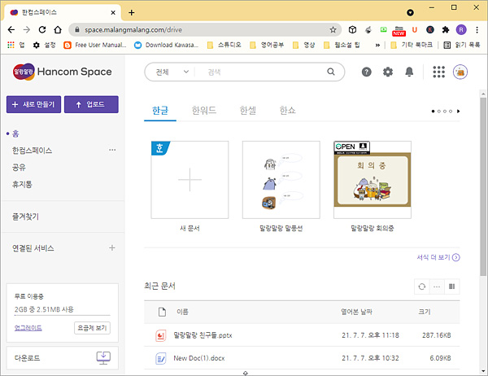Open 즐겨찾기 in sidebar

tap(25, 216)
